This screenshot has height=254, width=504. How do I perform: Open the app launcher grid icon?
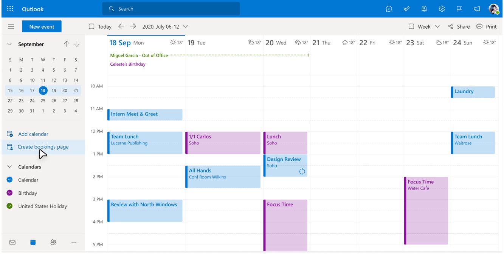(10, 8)
